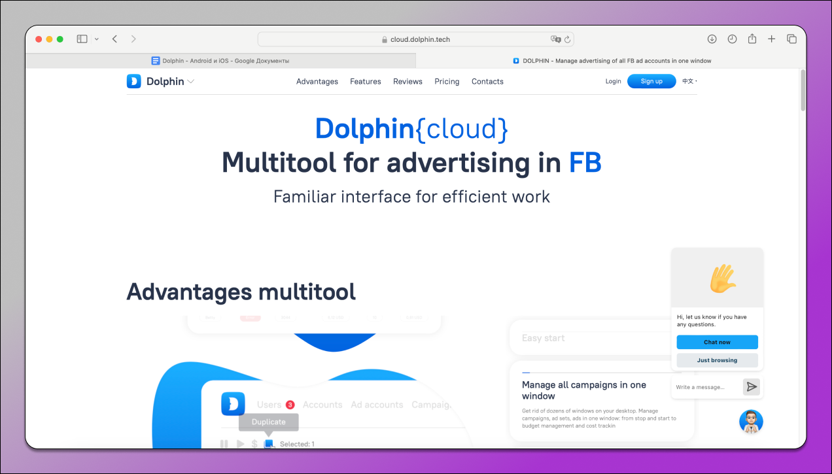This screenshot has width=832, height=474.
Task: Go back with the Safari back arrow
Action: [x=114, y=39]
